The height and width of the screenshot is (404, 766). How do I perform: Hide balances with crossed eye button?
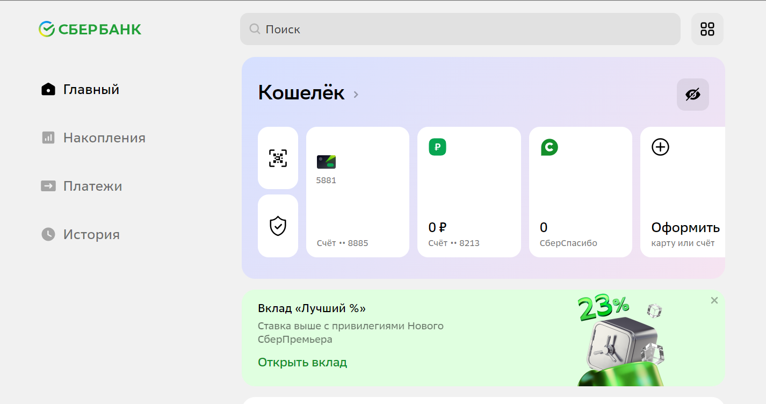pos(693,95)
